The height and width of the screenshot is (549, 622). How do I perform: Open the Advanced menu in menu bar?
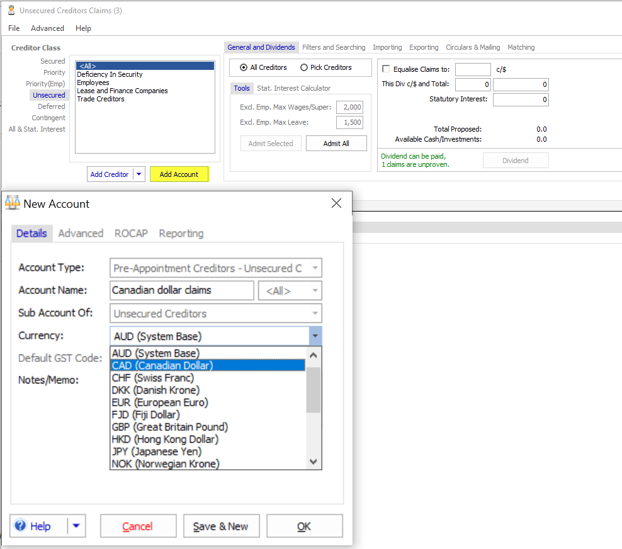47,28
